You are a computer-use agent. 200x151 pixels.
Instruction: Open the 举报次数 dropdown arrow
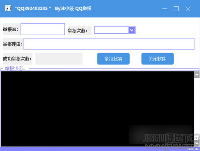132,30
